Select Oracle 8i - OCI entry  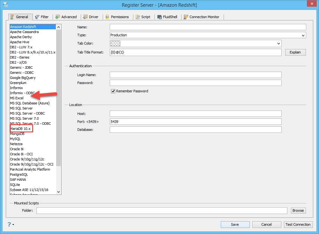(x=33, y=154)
